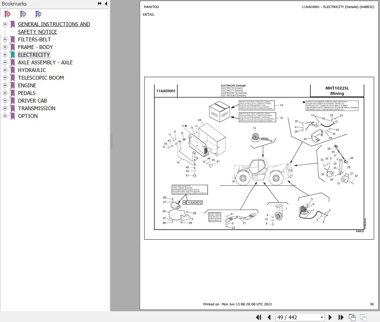The height and width of the screenshot is (322, 380).
Task: Expand the AXLE ASSEMBLY - AXLE node
Action: coord(5,62)
